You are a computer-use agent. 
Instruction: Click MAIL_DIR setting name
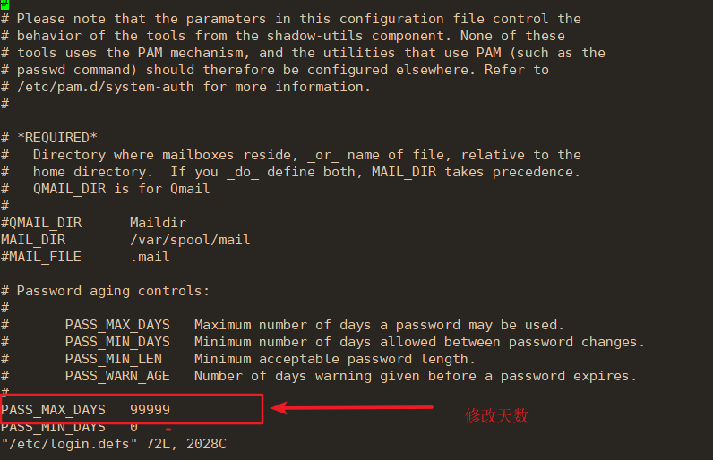pos(33,240)
